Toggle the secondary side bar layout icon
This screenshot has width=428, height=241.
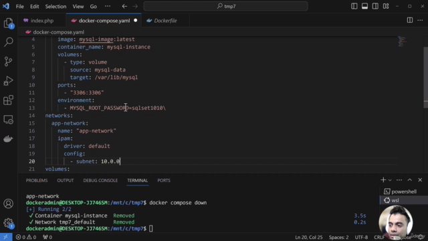point(375,6)
